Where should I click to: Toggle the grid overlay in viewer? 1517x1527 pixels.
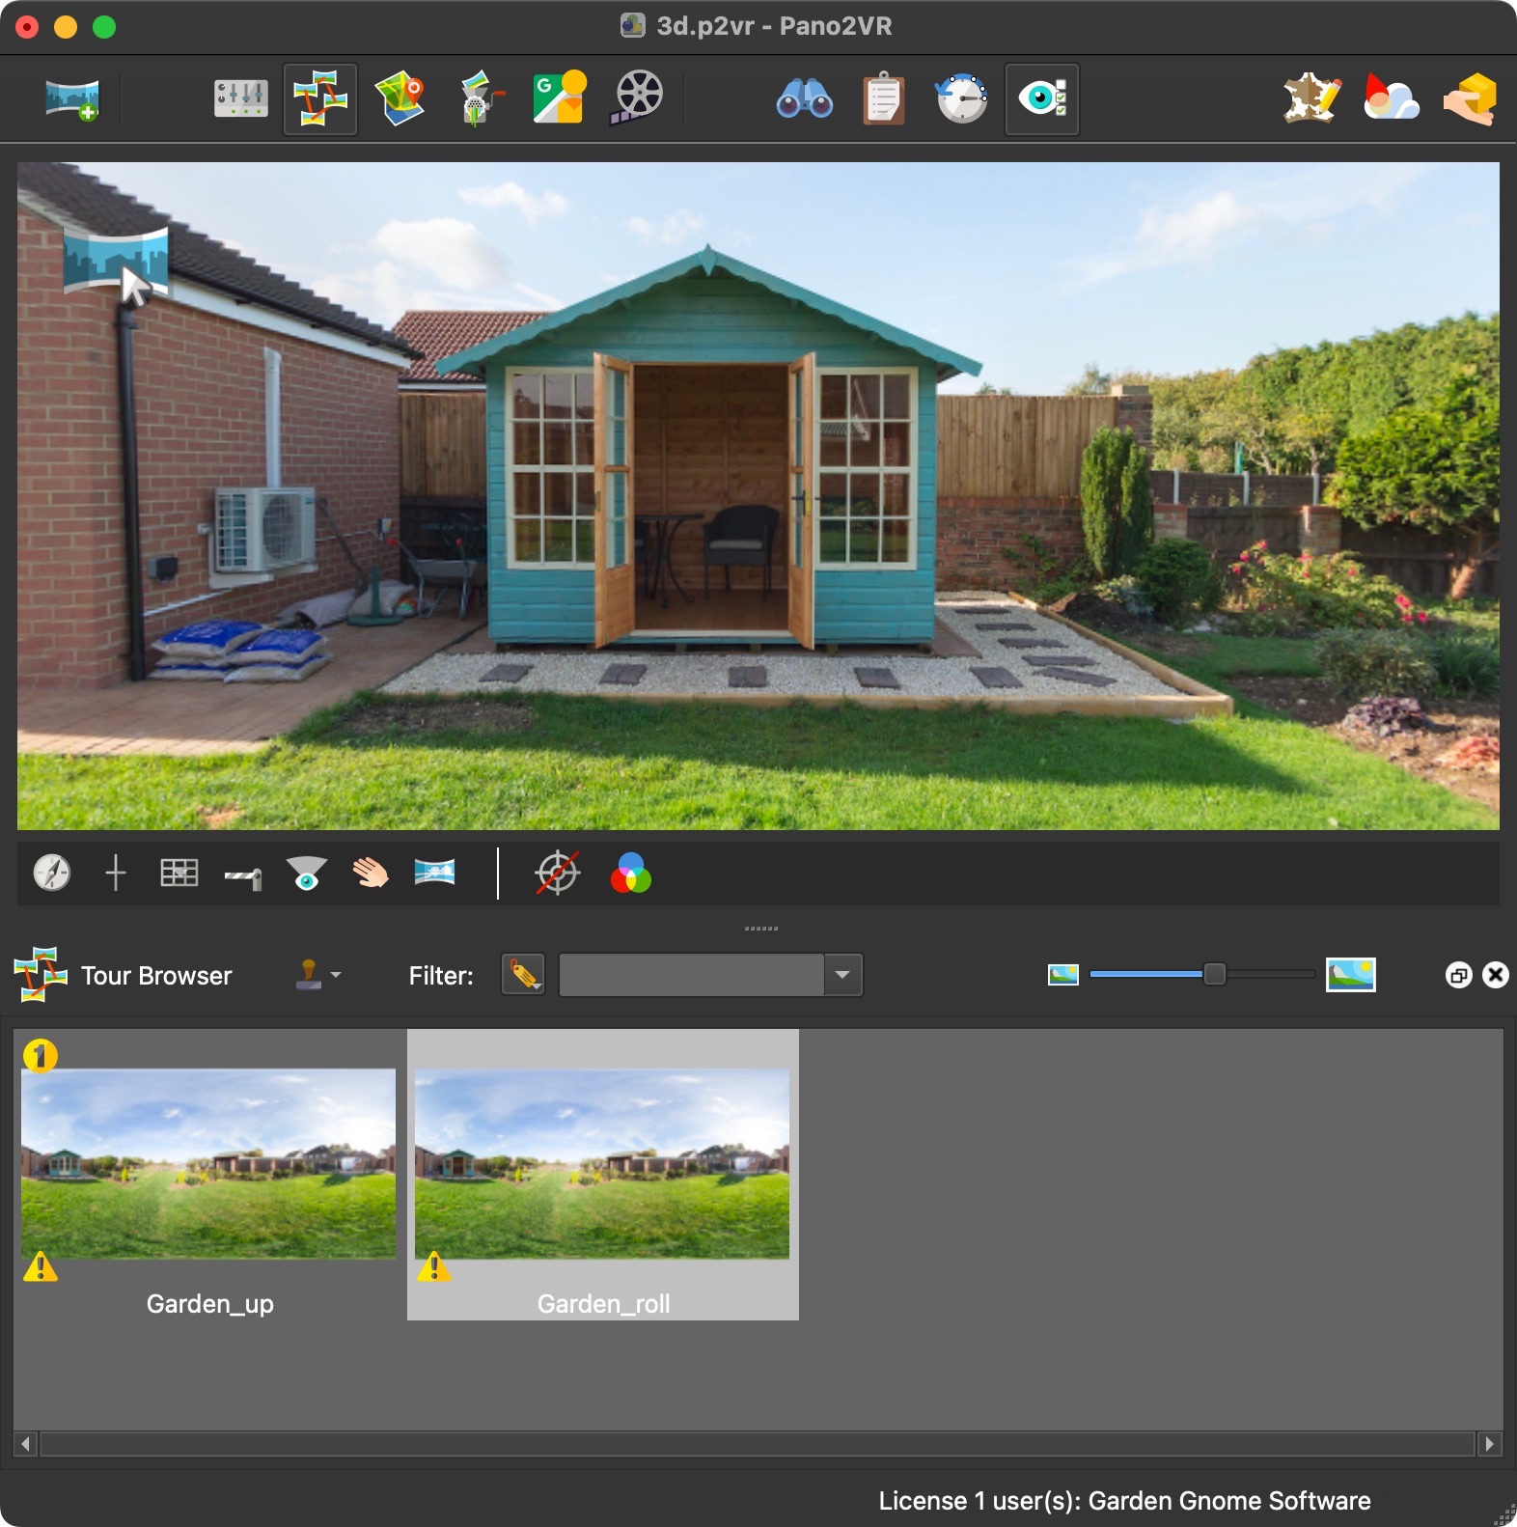tap(179, 873)
